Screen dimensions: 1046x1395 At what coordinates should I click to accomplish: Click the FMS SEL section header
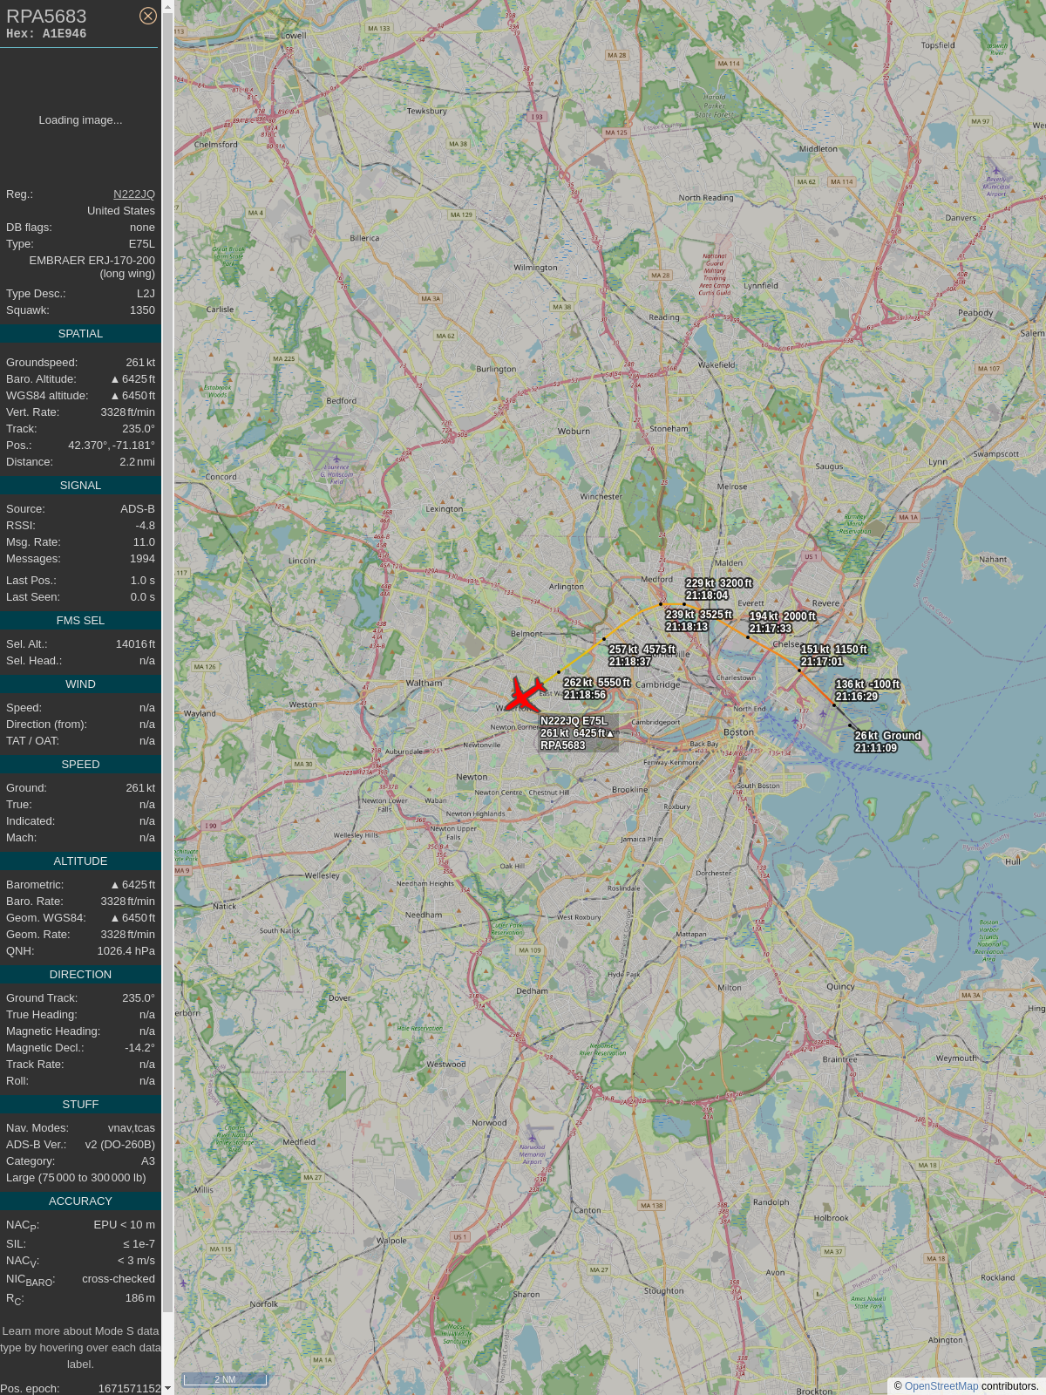pyautogui.click(x=80, y=621)
